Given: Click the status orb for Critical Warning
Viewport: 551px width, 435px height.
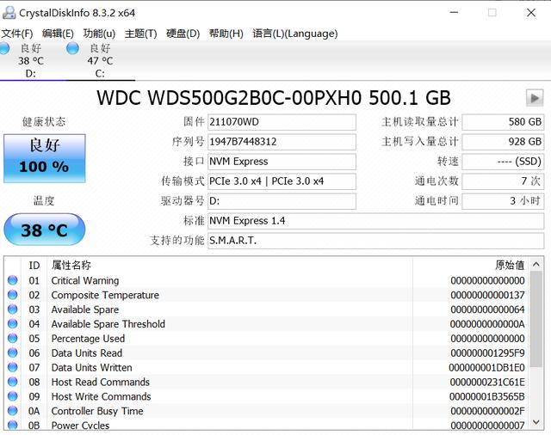Looking at the screenshot, I should (12, 281).
